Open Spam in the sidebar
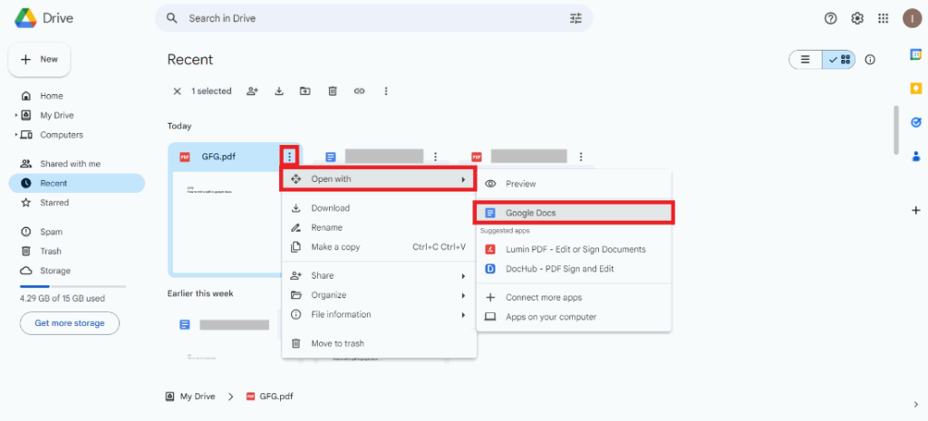 point(76,232)
